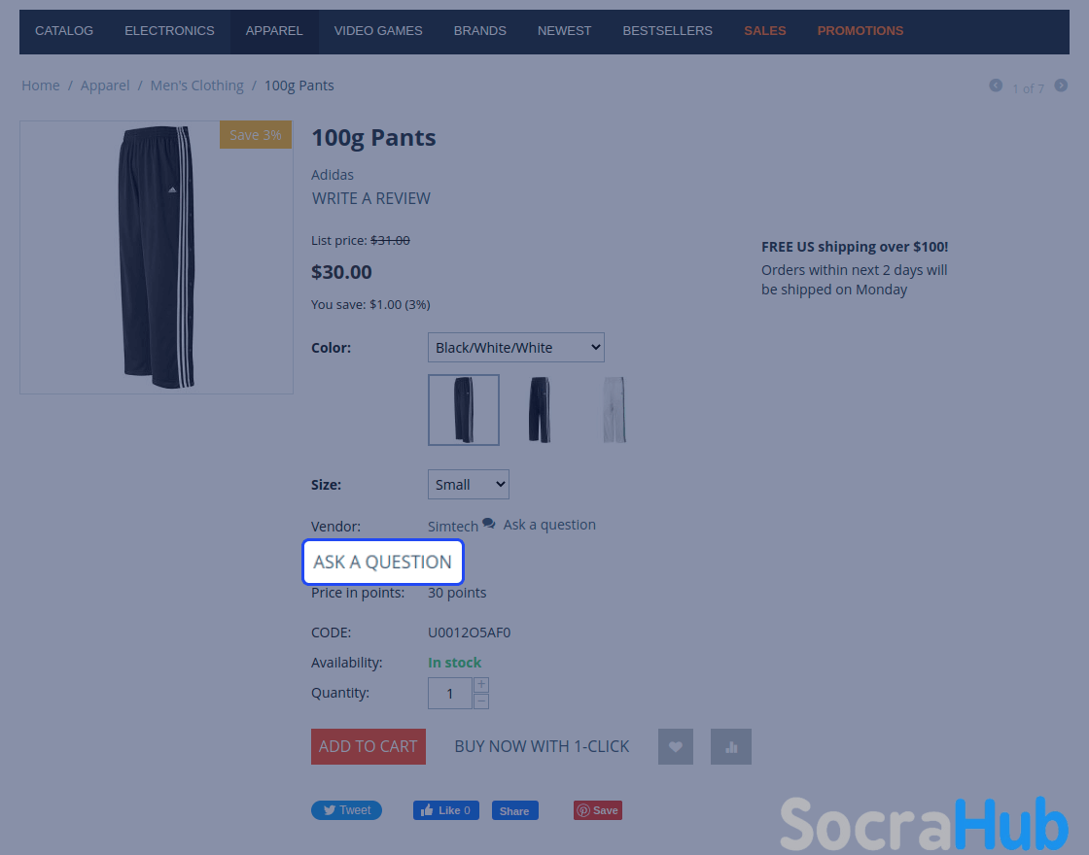Open the Size dropdown showing Small
Image resolution: width=1089 pixels, height=855 pixels.
pos(468,485)
